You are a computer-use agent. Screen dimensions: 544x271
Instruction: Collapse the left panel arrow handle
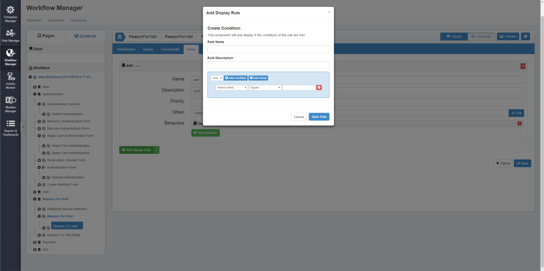pos(23,127)
